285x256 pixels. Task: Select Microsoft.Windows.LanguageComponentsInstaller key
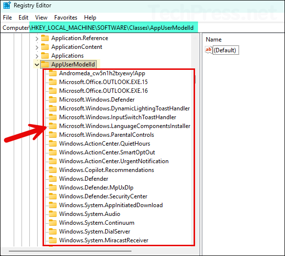[x=125, y=126]
